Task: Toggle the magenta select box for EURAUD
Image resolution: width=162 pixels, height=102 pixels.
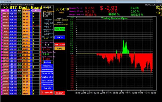Action: click(2, 37)
